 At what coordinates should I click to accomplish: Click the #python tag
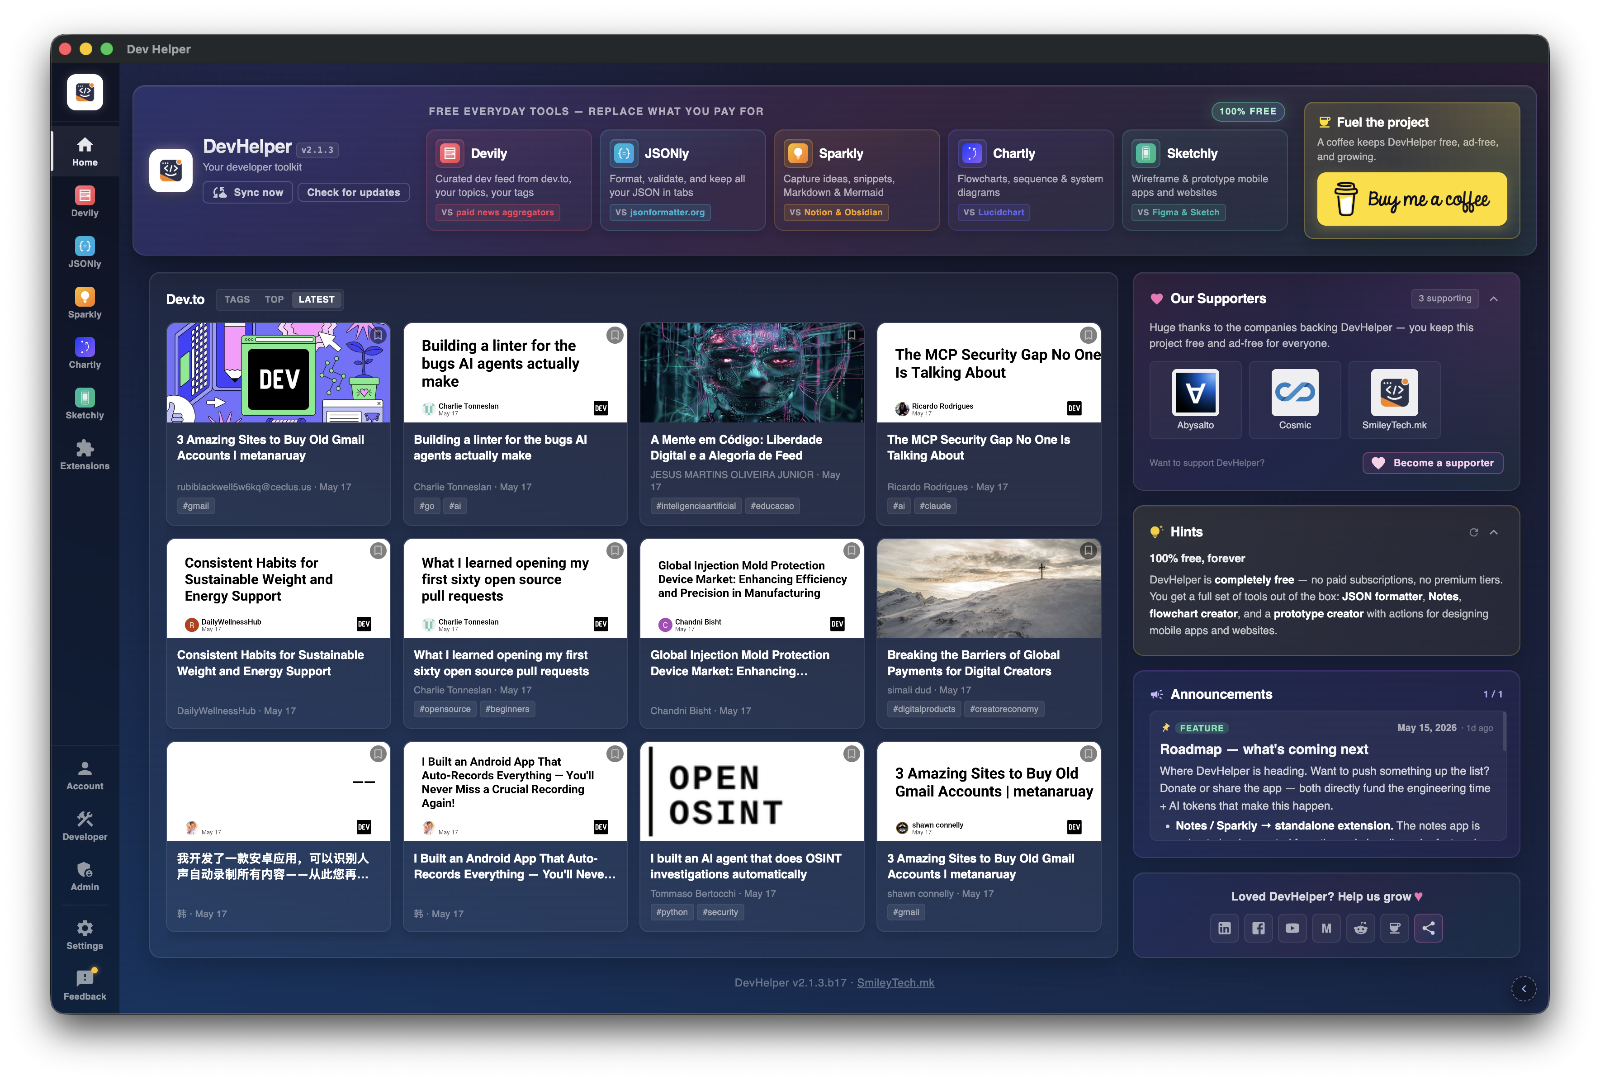pyautogui.click(x=671, y=912)
